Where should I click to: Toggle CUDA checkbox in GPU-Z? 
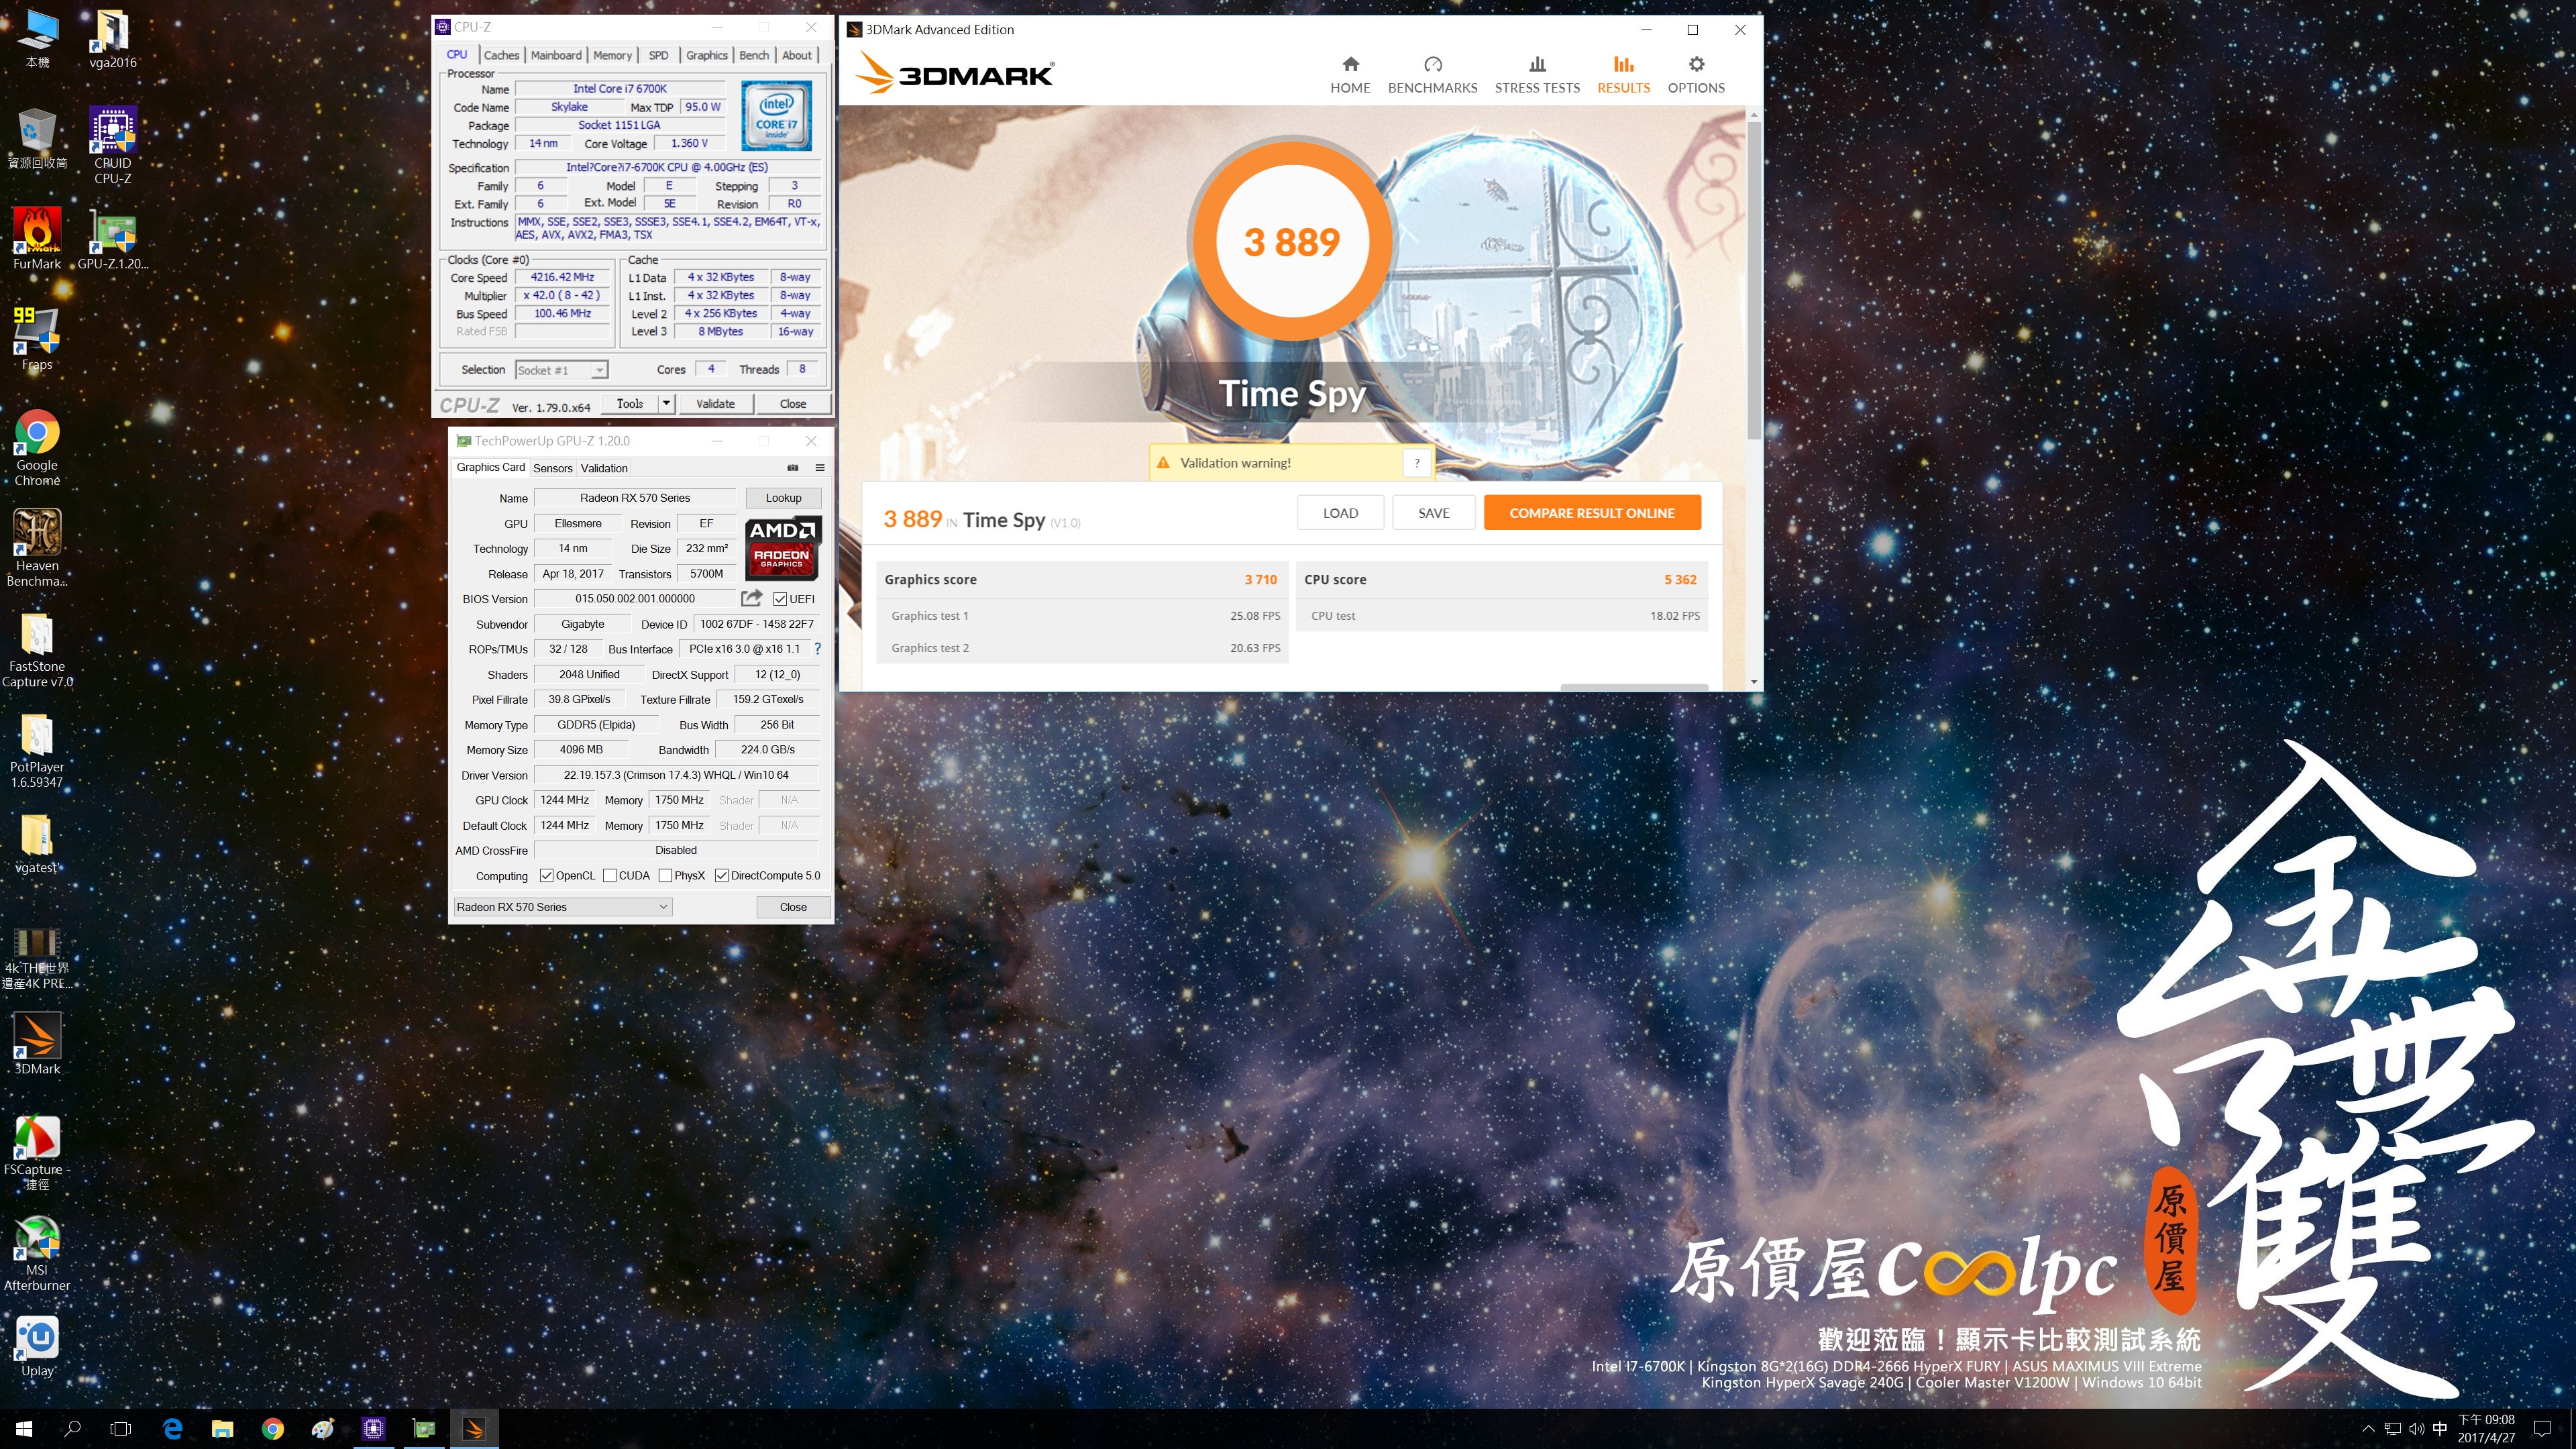[609, 876]
